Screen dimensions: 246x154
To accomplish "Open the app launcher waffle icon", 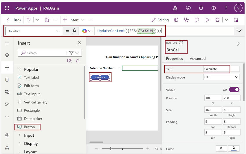I will [x=7, y=8].
